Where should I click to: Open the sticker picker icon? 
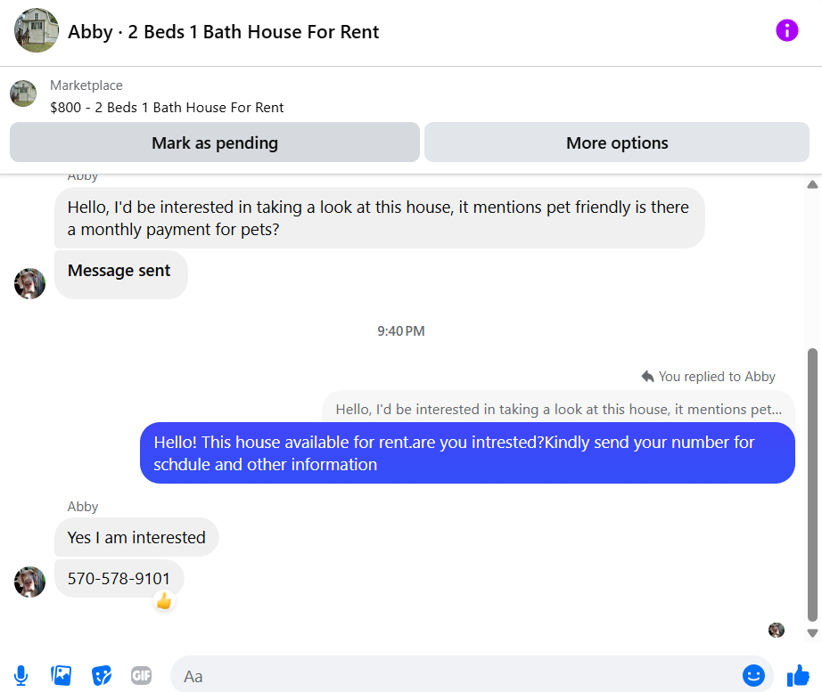click(102, 676)
